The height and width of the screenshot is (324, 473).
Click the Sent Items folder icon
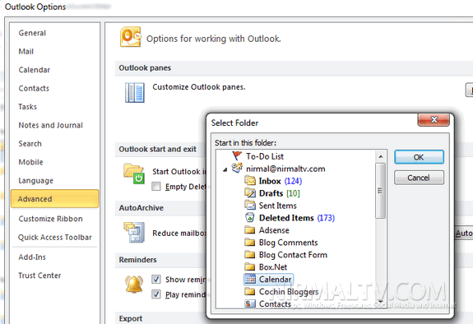click(x=250, y=205)
